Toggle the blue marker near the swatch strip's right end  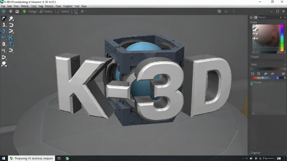(278, 78)
